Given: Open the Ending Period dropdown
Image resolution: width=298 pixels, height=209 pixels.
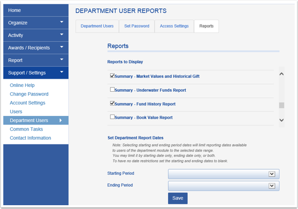Looking at the screenshot, I should click(224, 186).
